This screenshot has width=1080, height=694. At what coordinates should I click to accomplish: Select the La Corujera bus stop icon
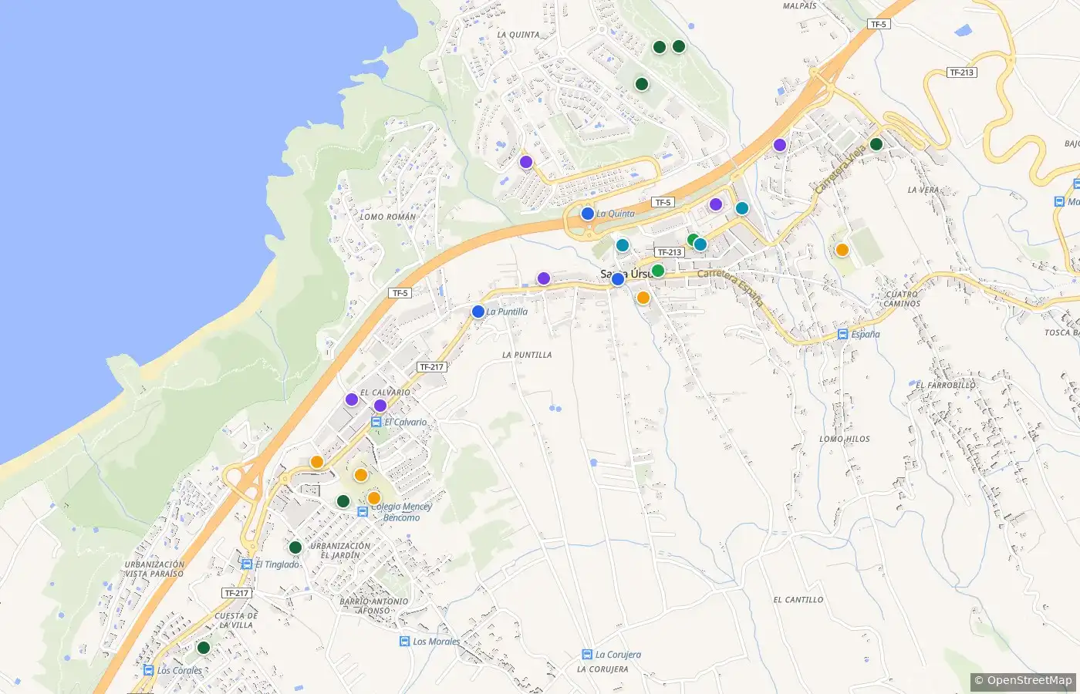[587, 655]
